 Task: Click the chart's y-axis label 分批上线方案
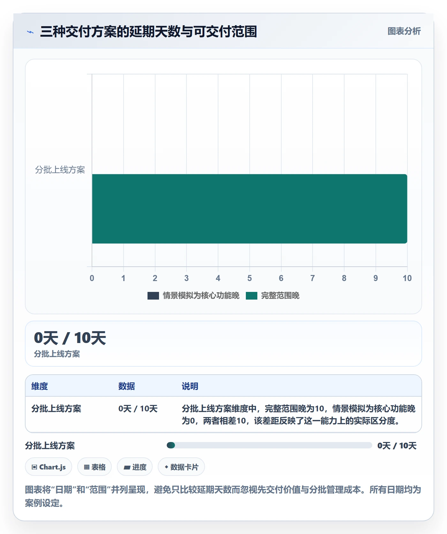pyautogui.click(x=60, y=170)
